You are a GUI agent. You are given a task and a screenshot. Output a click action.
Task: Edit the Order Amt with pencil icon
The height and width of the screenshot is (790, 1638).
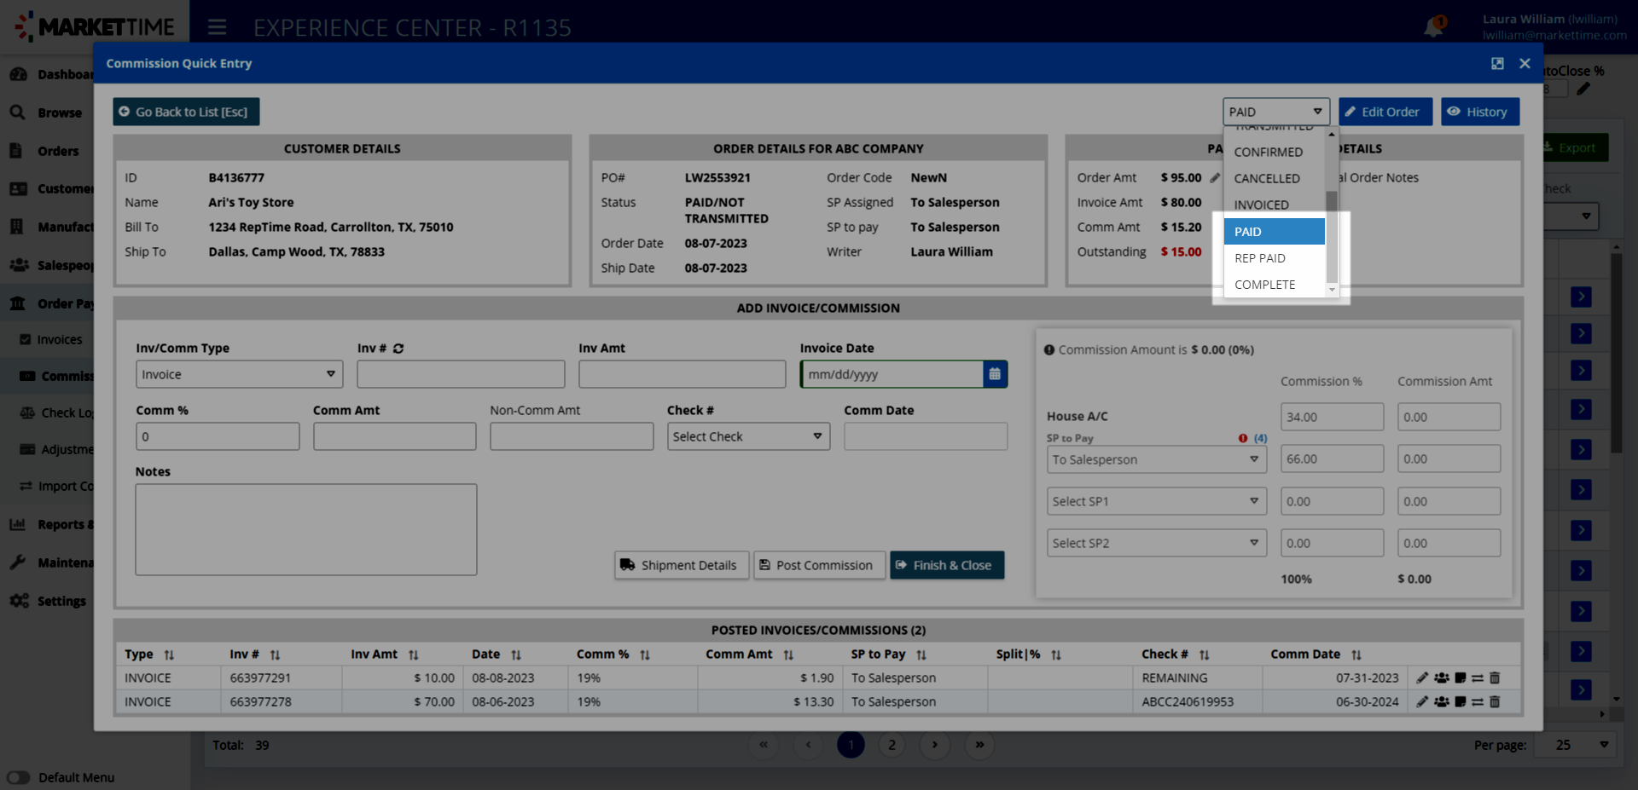[1215, 178]
